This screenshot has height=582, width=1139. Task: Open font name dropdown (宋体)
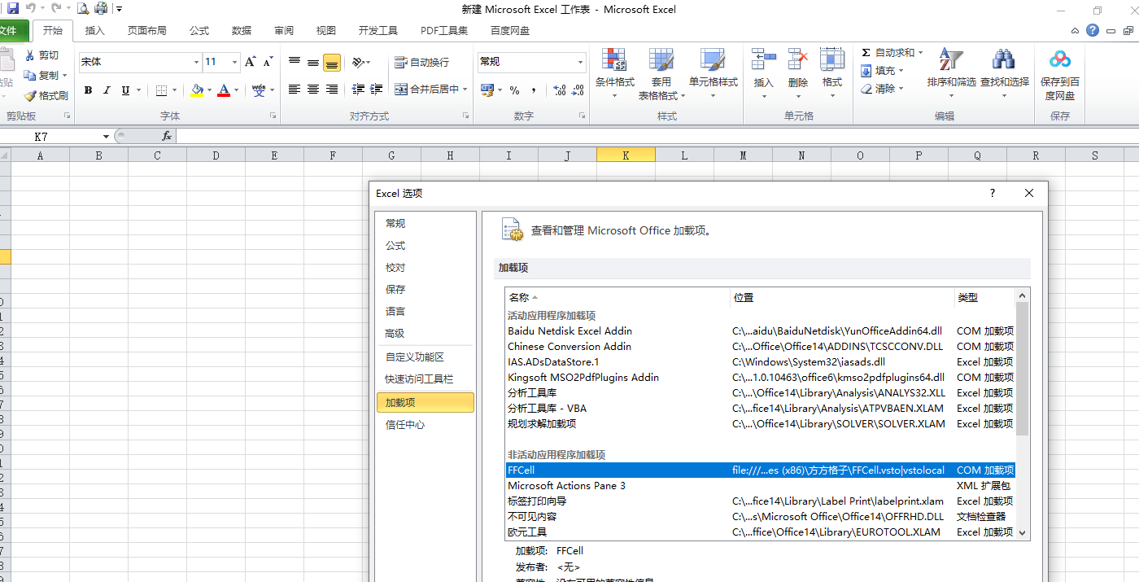pyautogui.click(x=196, y=62)
